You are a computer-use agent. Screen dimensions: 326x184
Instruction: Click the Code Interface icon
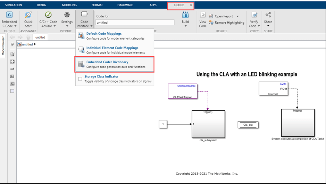click(84, 14)
